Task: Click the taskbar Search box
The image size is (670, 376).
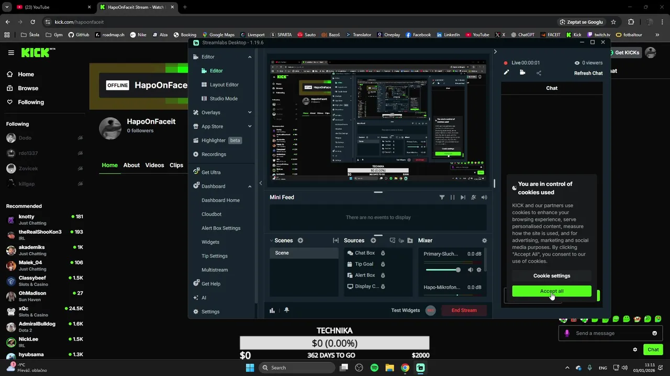Action: point(297,368)
